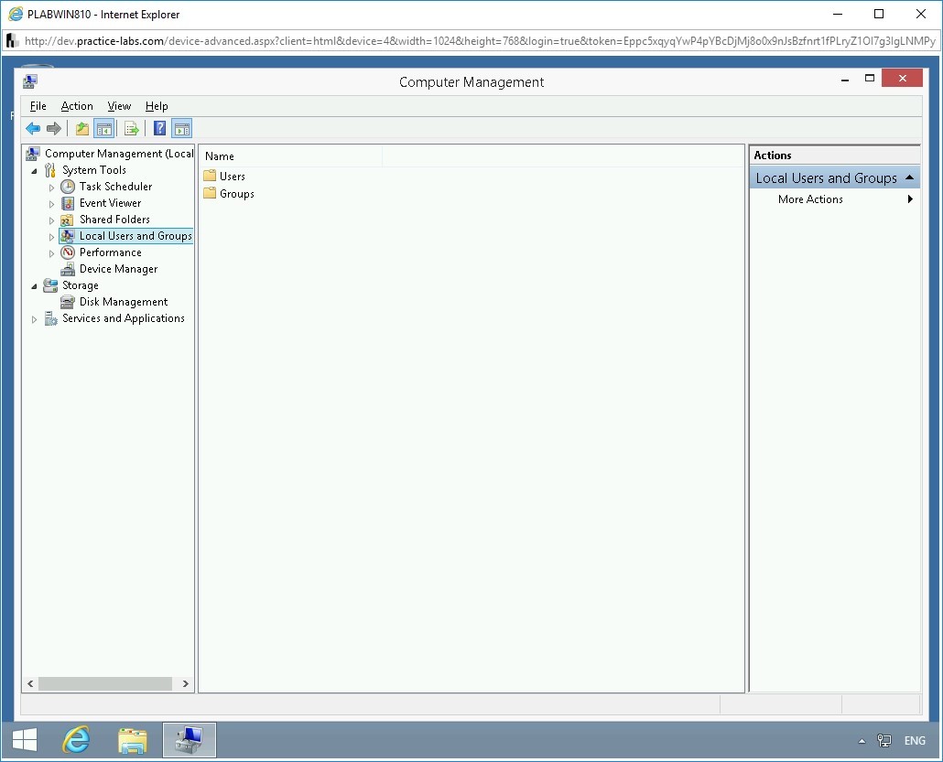Click the Export List toolbar icon

pos(131,128)
